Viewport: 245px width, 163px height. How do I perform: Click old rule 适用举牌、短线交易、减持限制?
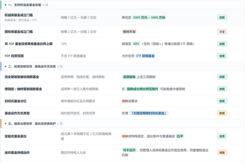pyautogui.click(x=83, y=77)
